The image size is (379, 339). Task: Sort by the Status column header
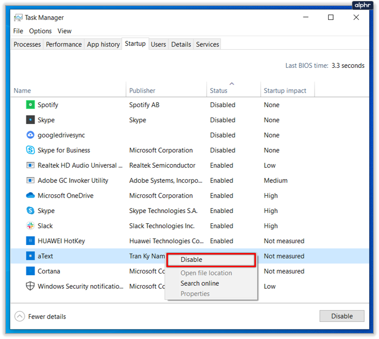pyautogui.click(x=219, y=90)
